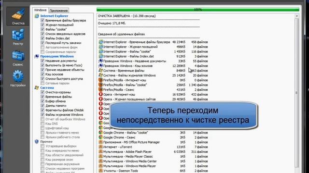Uncheck Журнал посещений checkbox
Image resolution: width=309 pixels, height=173 pixels.
click(42, 25)
